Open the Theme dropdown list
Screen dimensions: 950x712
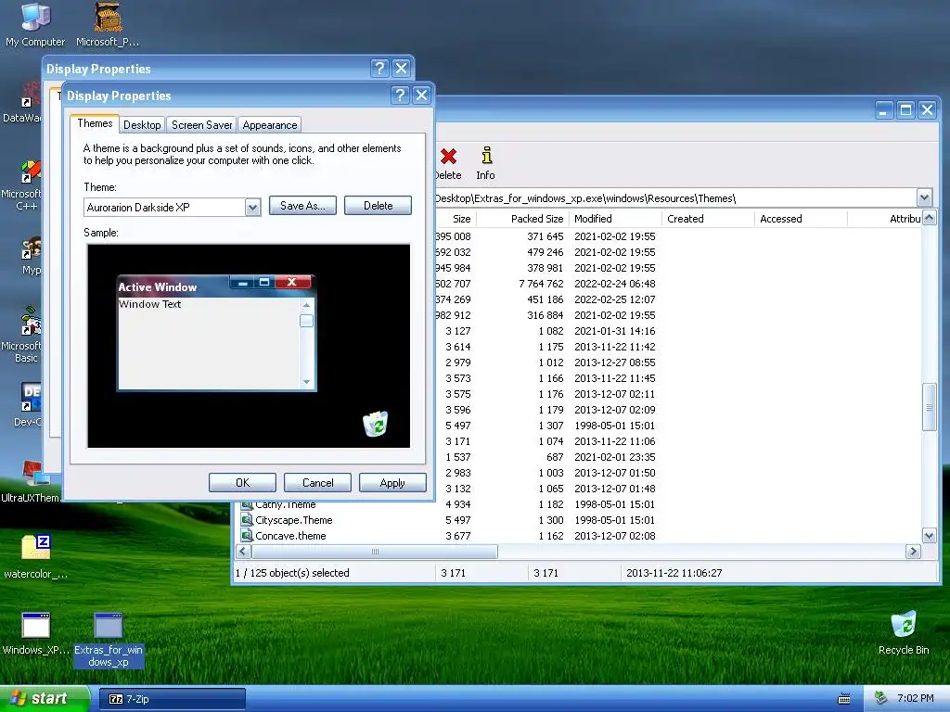point(252,208)
